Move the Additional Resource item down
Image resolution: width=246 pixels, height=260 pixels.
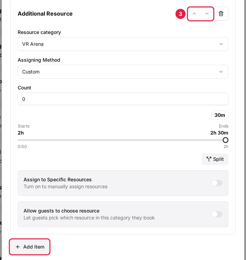click(207, 14)
